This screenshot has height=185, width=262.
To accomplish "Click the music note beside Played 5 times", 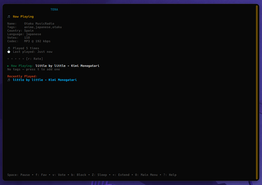I will [x=9, y=48].
